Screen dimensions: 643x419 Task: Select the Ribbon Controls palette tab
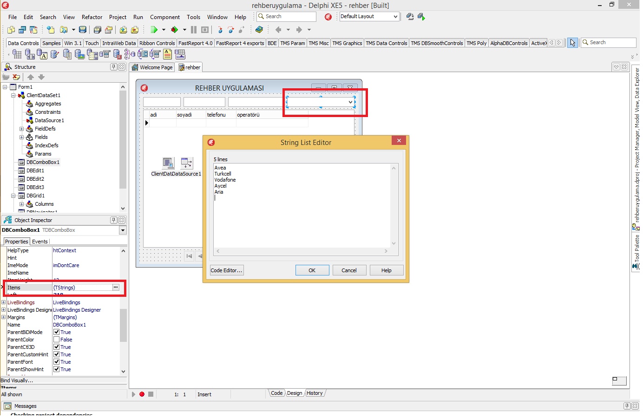tap(157, 43)
